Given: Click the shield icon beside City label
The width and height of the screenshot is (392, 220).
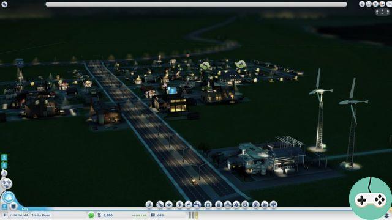Looking at the screenshot, I should [13, 207].
